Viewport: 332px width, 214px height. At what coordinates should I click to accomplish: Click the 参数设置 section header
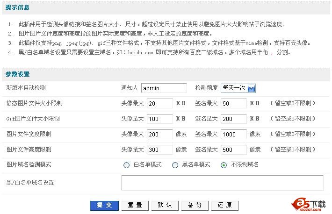coord(17,74)
